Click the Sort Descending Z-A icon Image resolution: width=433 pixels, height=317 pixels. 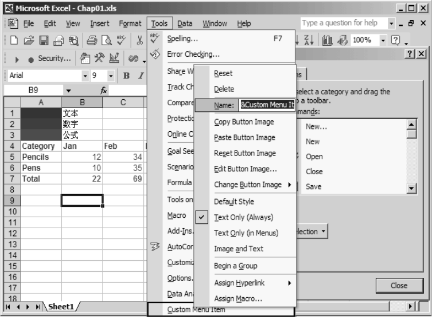(x=308, y=40)
